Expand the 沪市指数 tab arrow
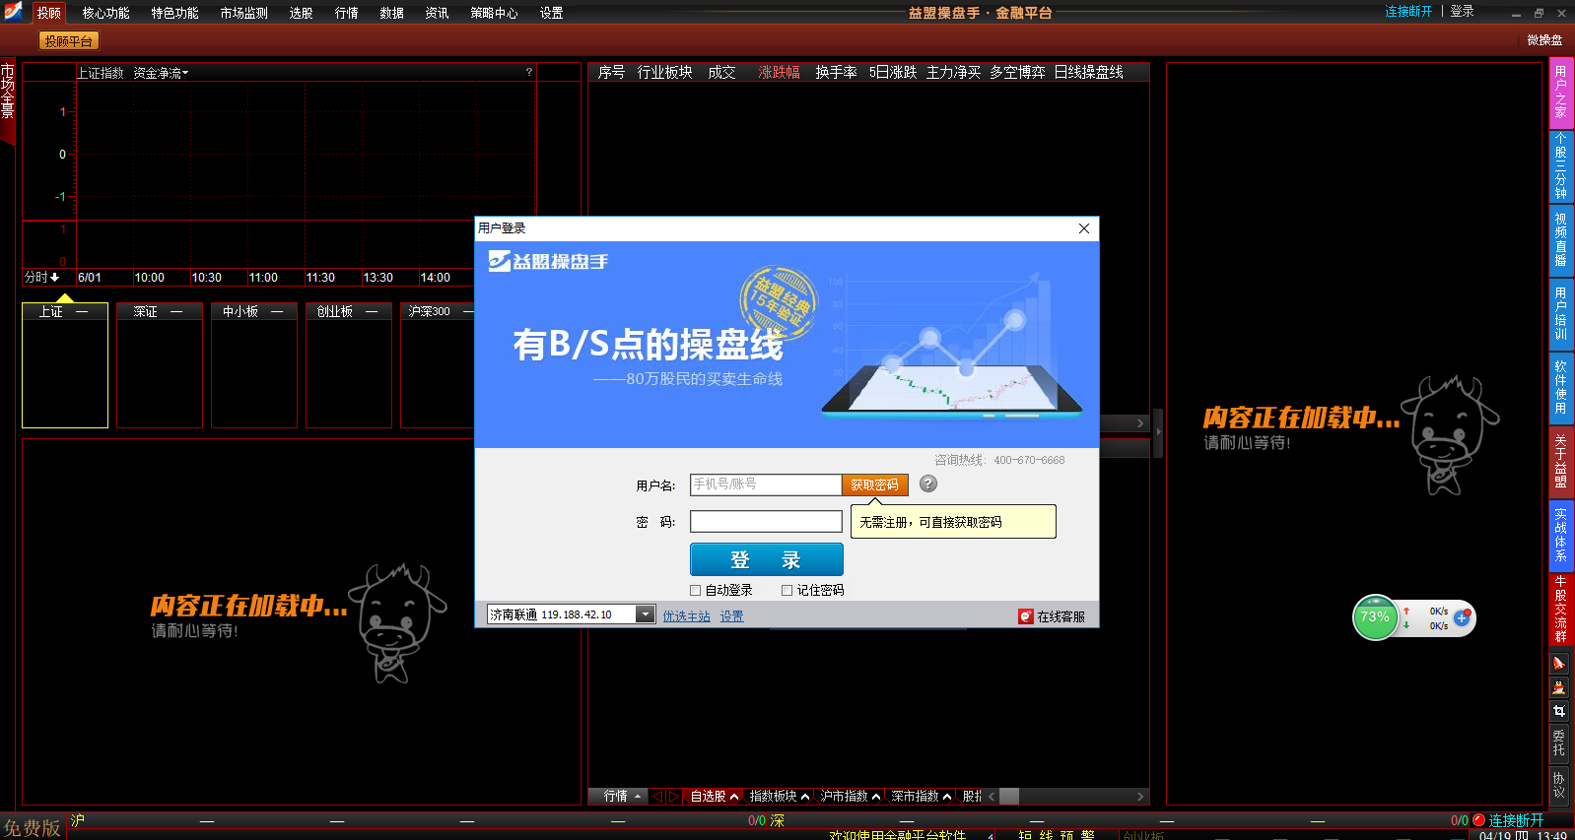Image resolution: width=1575 pixels, height=840 pixels. (x=876, y=797)
